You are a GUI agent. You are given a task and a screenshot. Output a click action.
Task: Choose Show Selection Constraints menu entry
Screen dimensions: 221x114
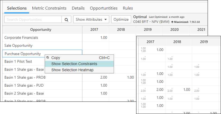pos(74,64)
